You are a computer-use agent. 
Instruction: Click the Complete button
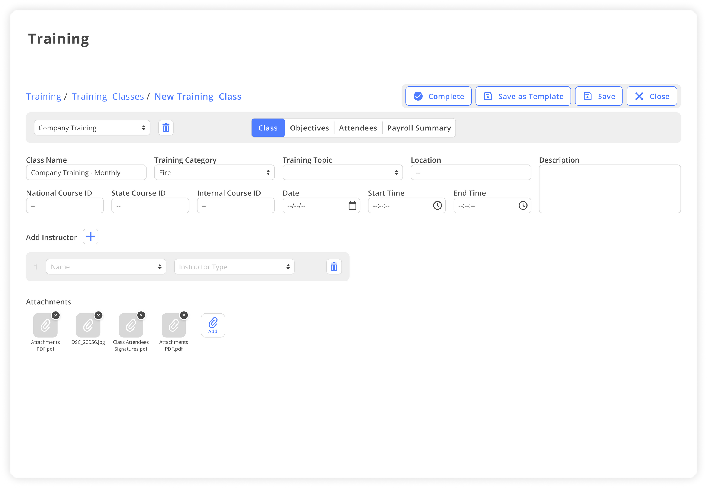pyautogui.click(x=438, y=96)
